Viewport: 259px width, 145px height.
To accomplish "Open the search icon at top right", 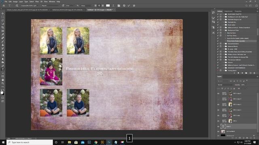I will pos(246,6).
